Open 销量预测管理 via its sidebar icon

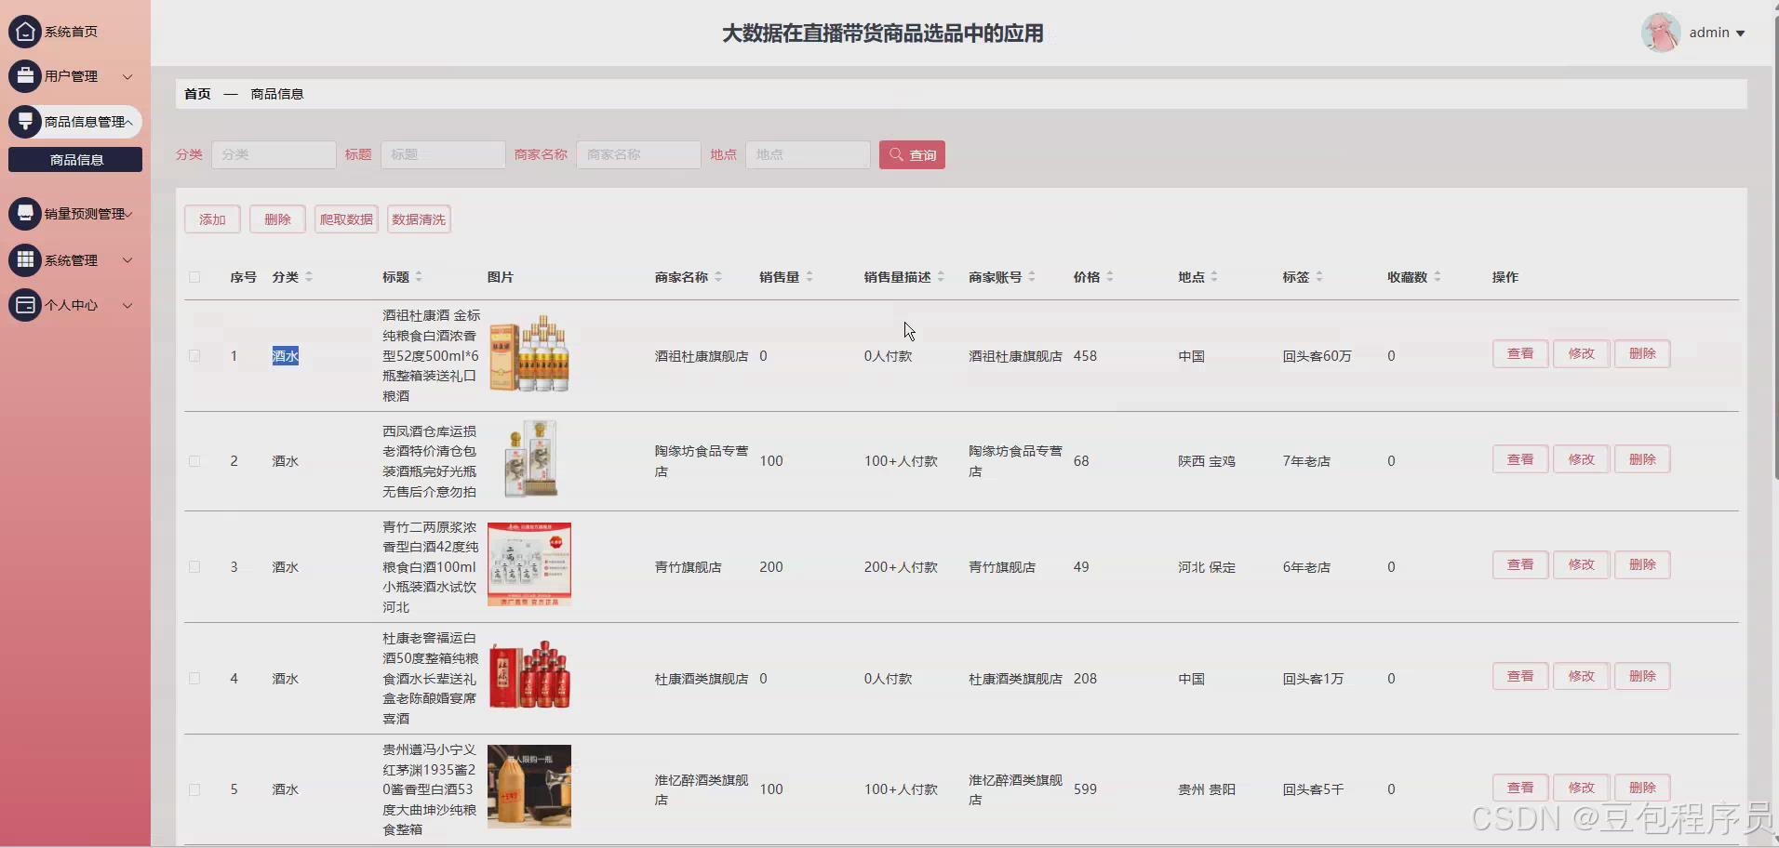pos(25,213)
